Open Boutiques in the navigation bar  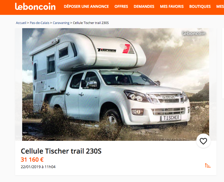point(200,7)
